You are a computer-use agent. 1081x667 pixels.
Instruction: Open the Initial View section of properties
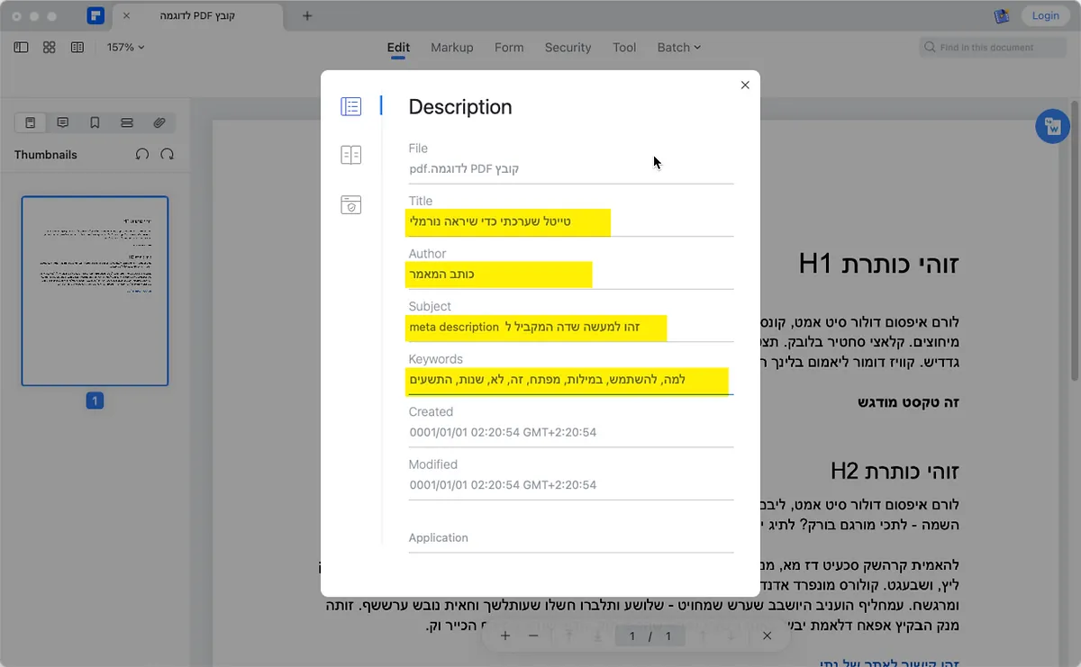click(x=350, y=154)
